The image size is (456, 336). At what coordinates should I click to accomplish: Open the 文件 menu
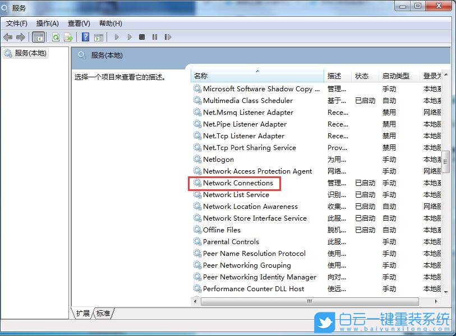(16, 24)
